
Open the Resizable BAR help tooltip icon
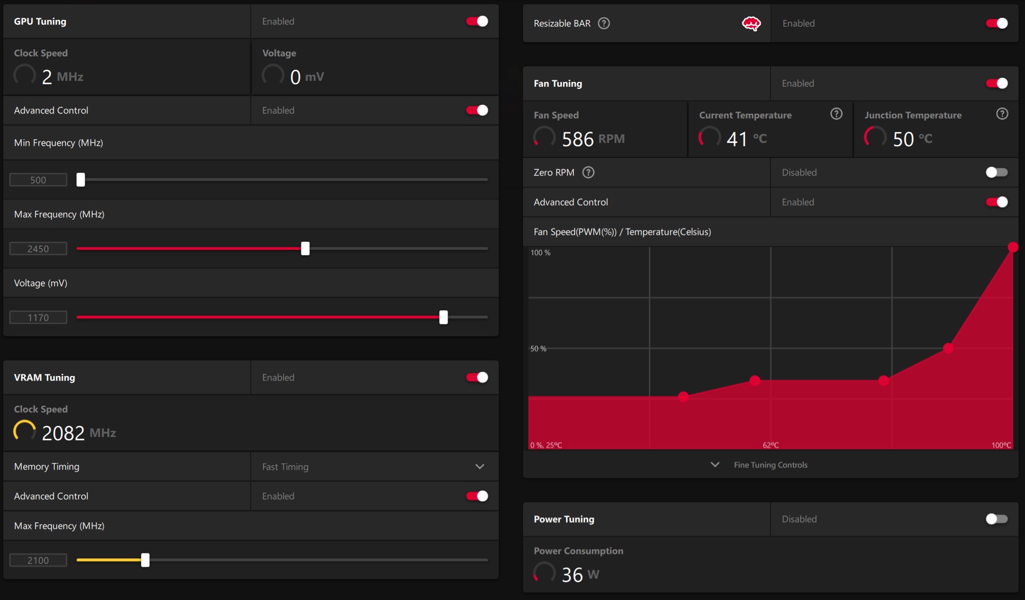click(604, 23)
